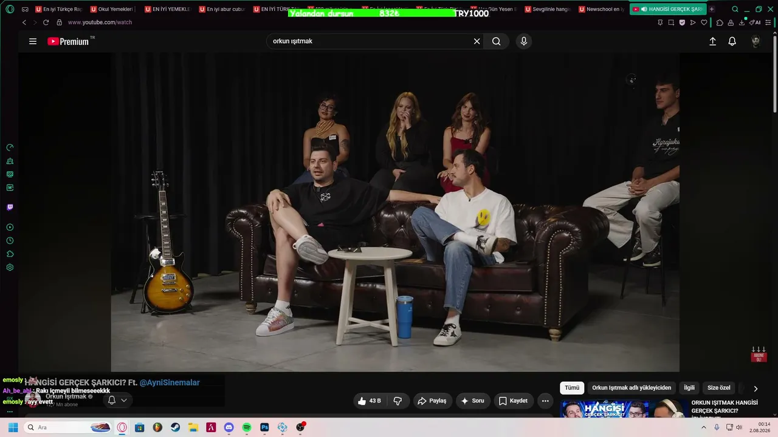Open GX Control in the sidebar
778x437 pixels.
point(10,147)
